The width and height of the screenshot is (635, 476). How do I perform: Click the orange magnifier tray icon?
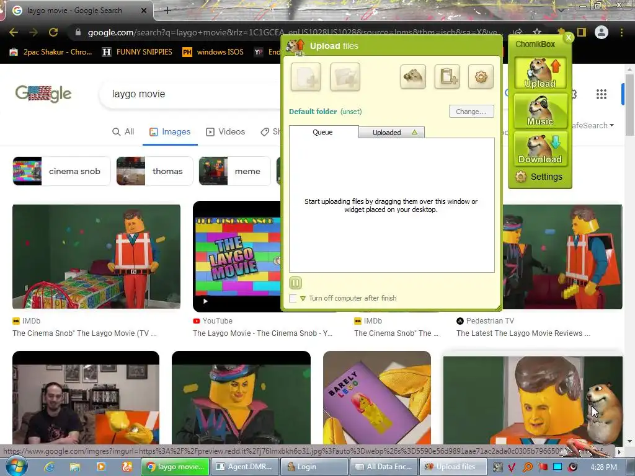tap(527, 467)
